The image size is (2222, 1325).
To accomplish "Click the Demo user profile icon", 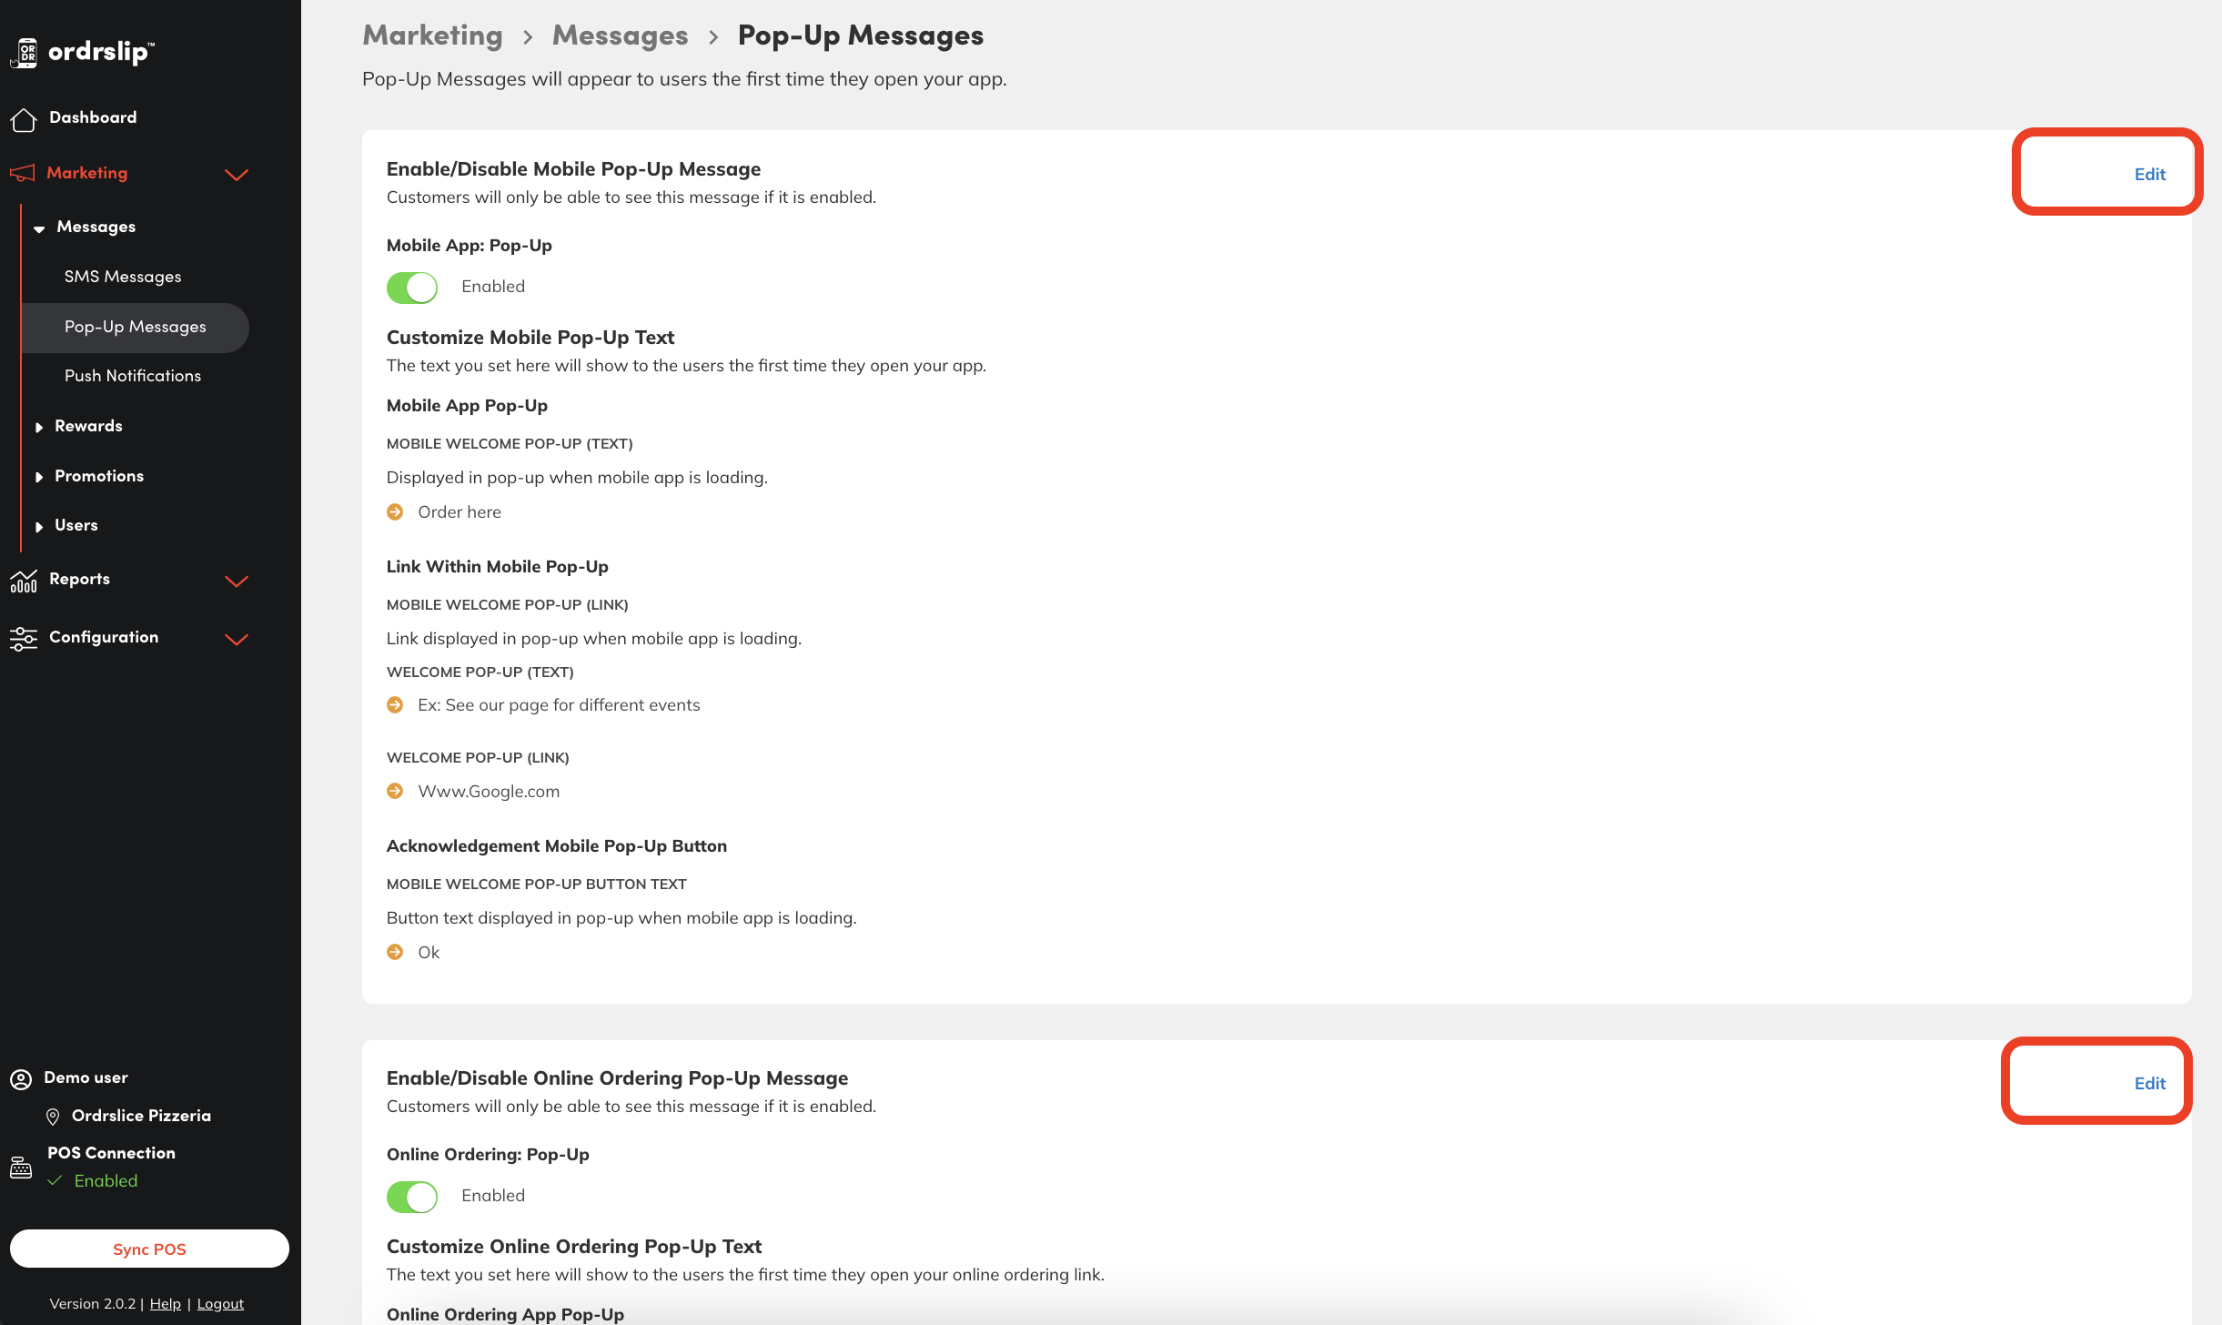I will tap(21, 1079).
